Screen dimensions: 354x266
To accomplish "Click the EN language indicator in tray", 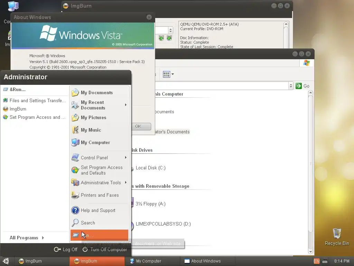I will click(x=317, y=261).
